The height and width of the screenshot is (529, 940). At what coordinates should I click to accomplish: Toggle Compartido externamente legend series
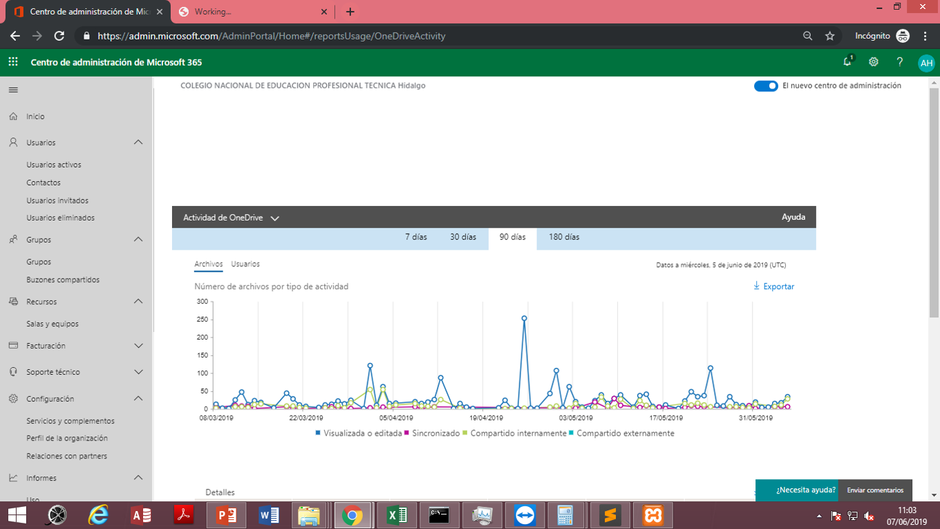[621, 434]
